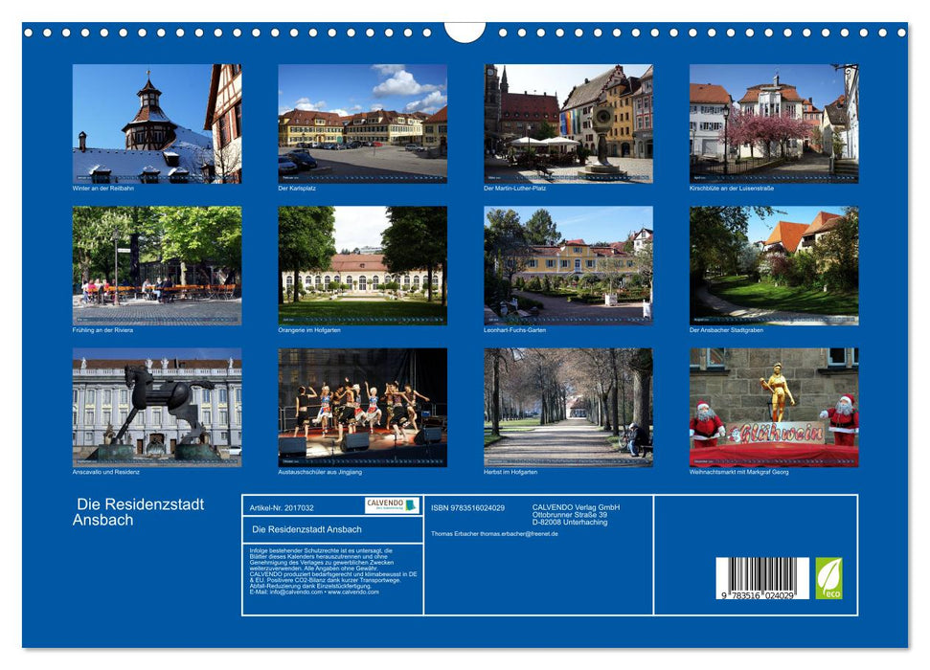Click the ISBN 9783516024029 number strip
930x670 pixels.
click(x=466, y=507)
